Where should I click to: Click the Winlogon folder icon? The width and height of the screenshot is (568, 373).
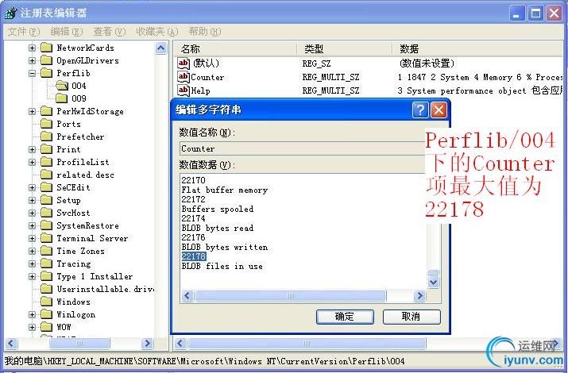(46, 314)
